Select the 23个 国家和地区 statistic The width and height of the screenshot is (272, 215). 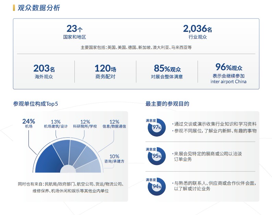(x=74, y=31)
